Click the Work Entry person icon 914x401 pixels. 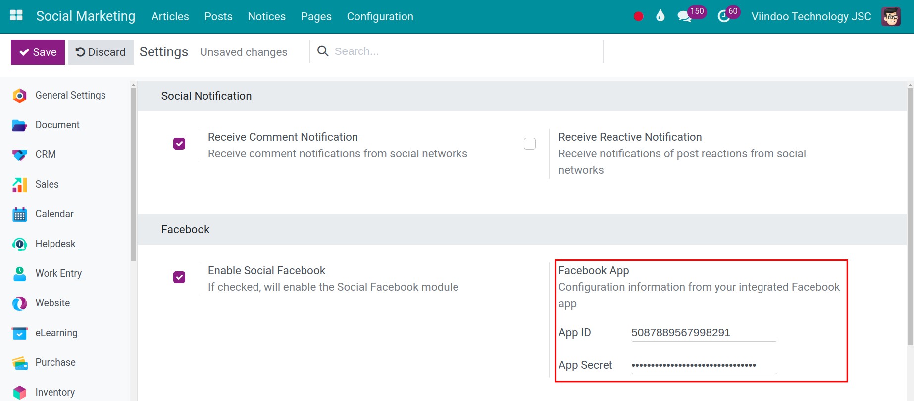(x=19, y=274)
